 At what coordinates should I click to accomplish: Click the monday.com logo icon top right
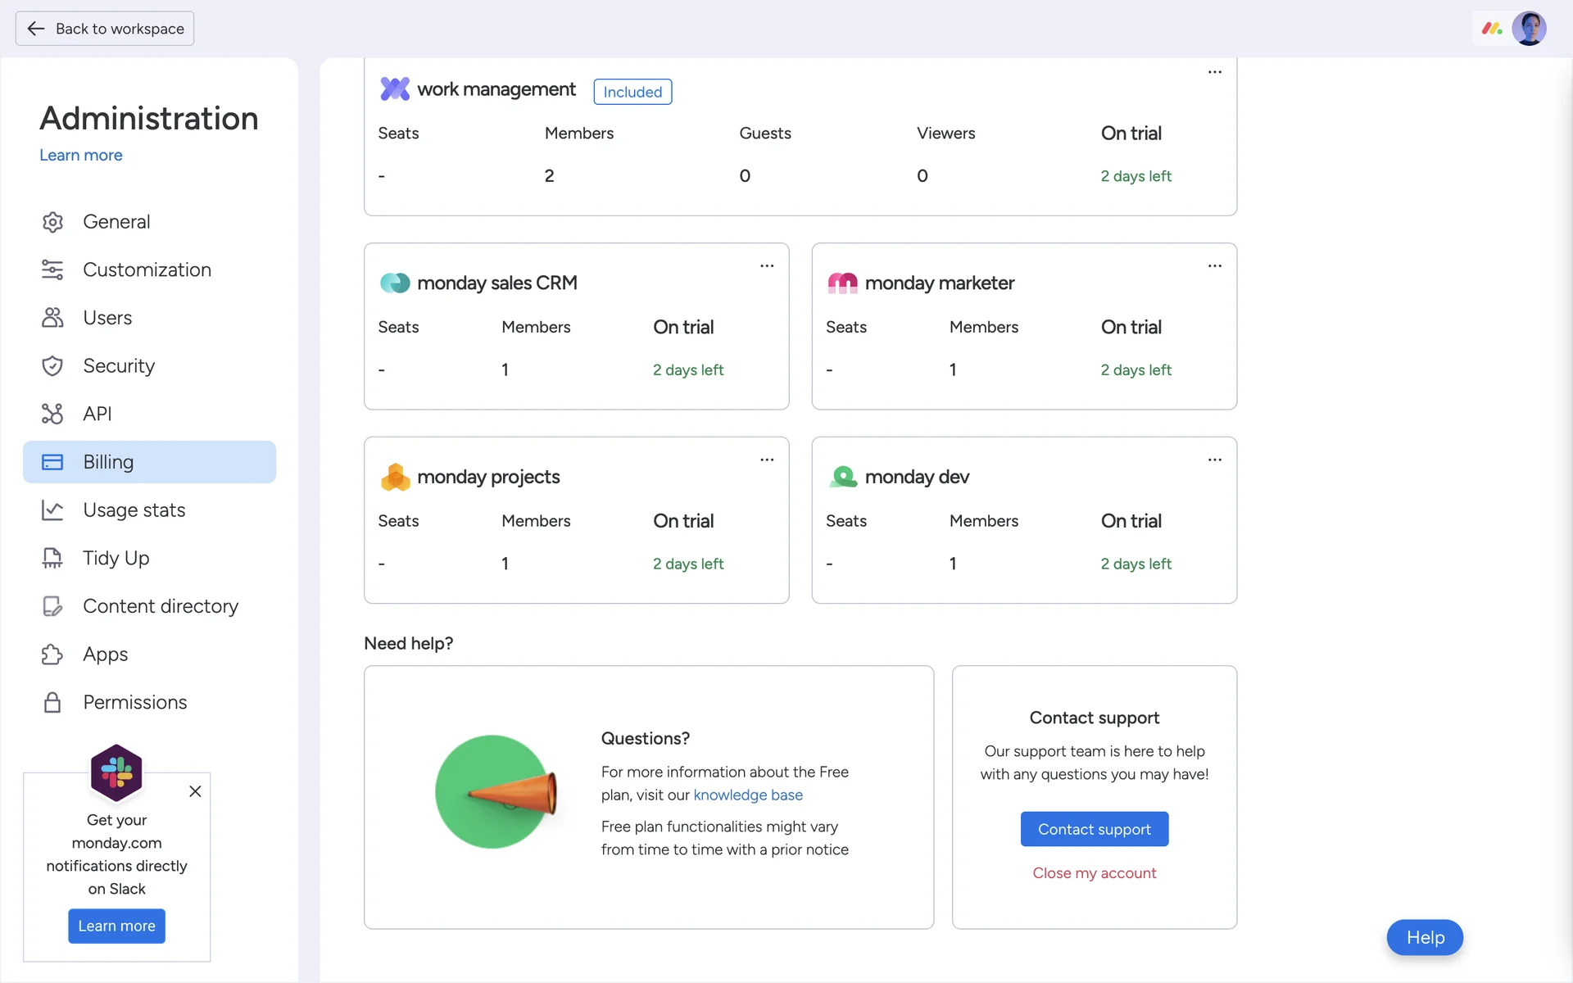click(1491, 29)
